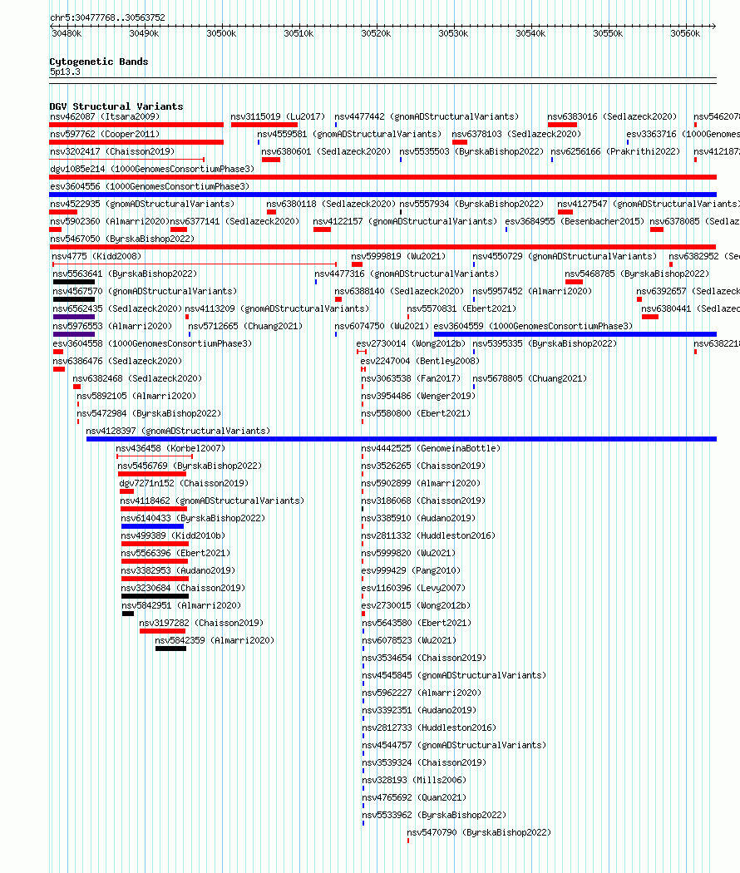Select nsv5395335 (ByrskaBishop2022)
This screenshot has width=740, height=873.
tap(545, 343)
